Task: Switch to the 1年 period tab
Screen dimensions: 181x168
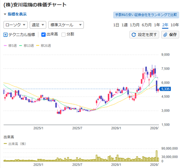Action: [157, 25]
